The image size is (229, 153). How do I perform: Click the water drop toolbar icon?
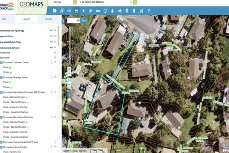(112, 11)
